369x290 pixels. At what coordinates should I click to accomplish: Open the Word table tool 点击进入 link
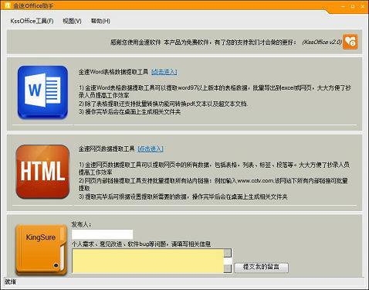point(164,72)
